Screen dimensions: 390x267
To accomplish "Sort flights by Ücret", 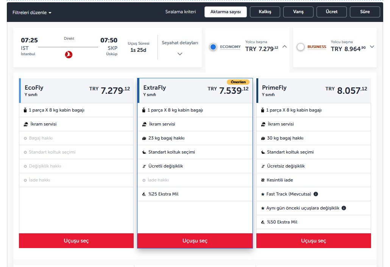I will point(332,12).
